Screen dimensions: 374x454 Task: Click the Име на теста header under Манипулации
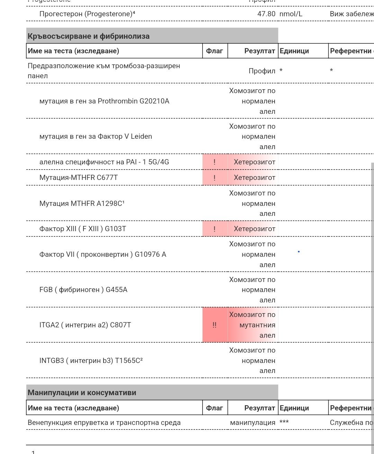(73, 408)
